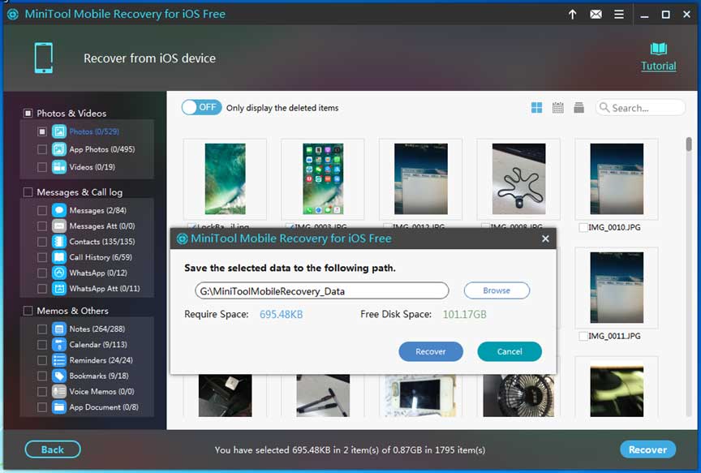The width and height of the screenshot is (701, 473).
Task: Select the Photos category icon
Action: tap(59, 131)
